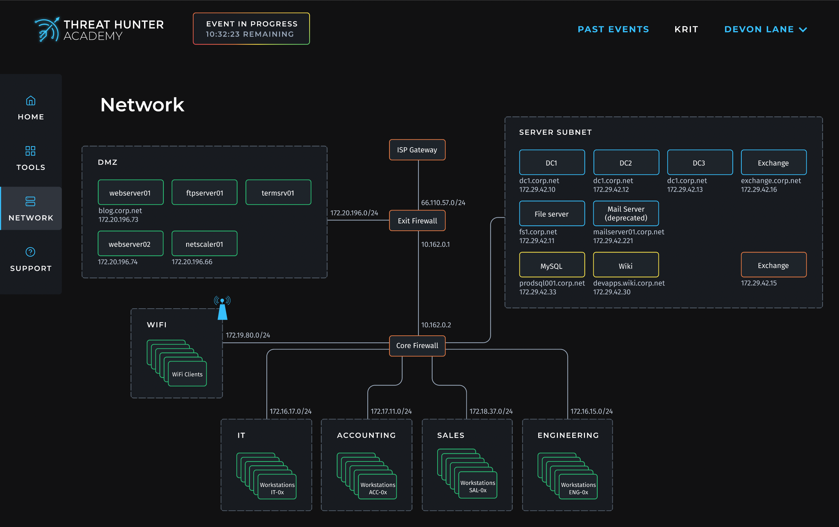Click the deprecated Mail Server node
This screenshot has width=839, height=527.
click(x=626, y=213)
